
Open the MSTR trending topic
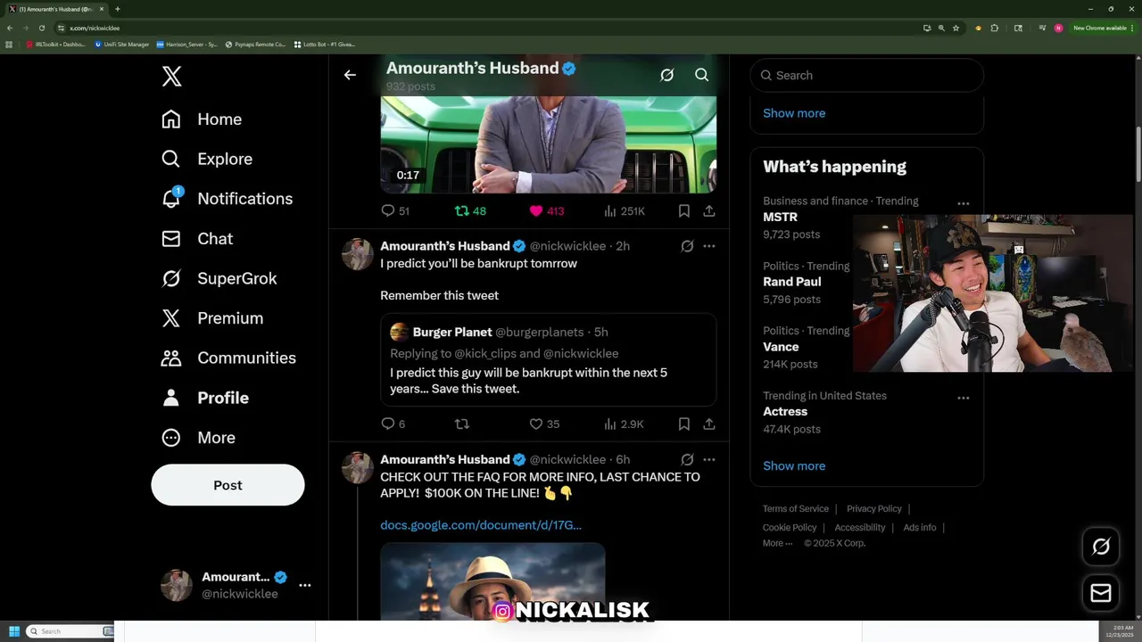point(780,217)
